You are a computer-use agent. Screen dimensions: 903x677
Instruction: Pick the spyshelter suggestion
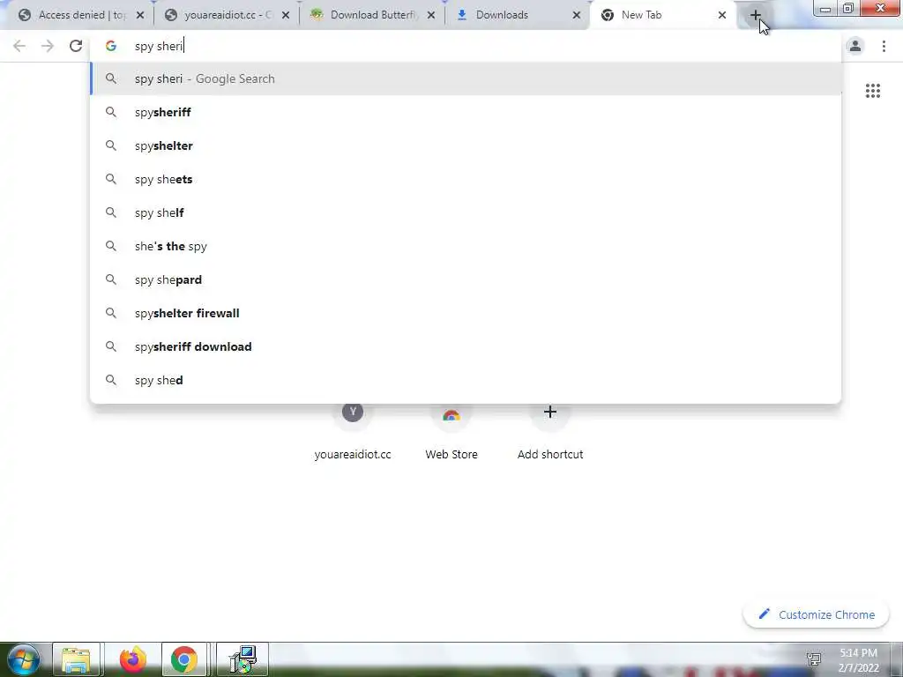coord(466,145)
